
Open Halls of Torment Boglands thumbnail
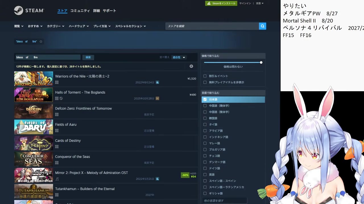pos(34,95)
